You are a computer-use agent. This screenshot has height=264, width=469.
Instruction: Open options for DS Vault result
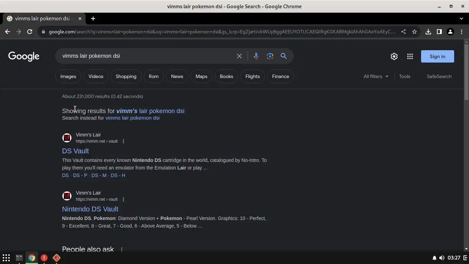(x=123, y=141)
